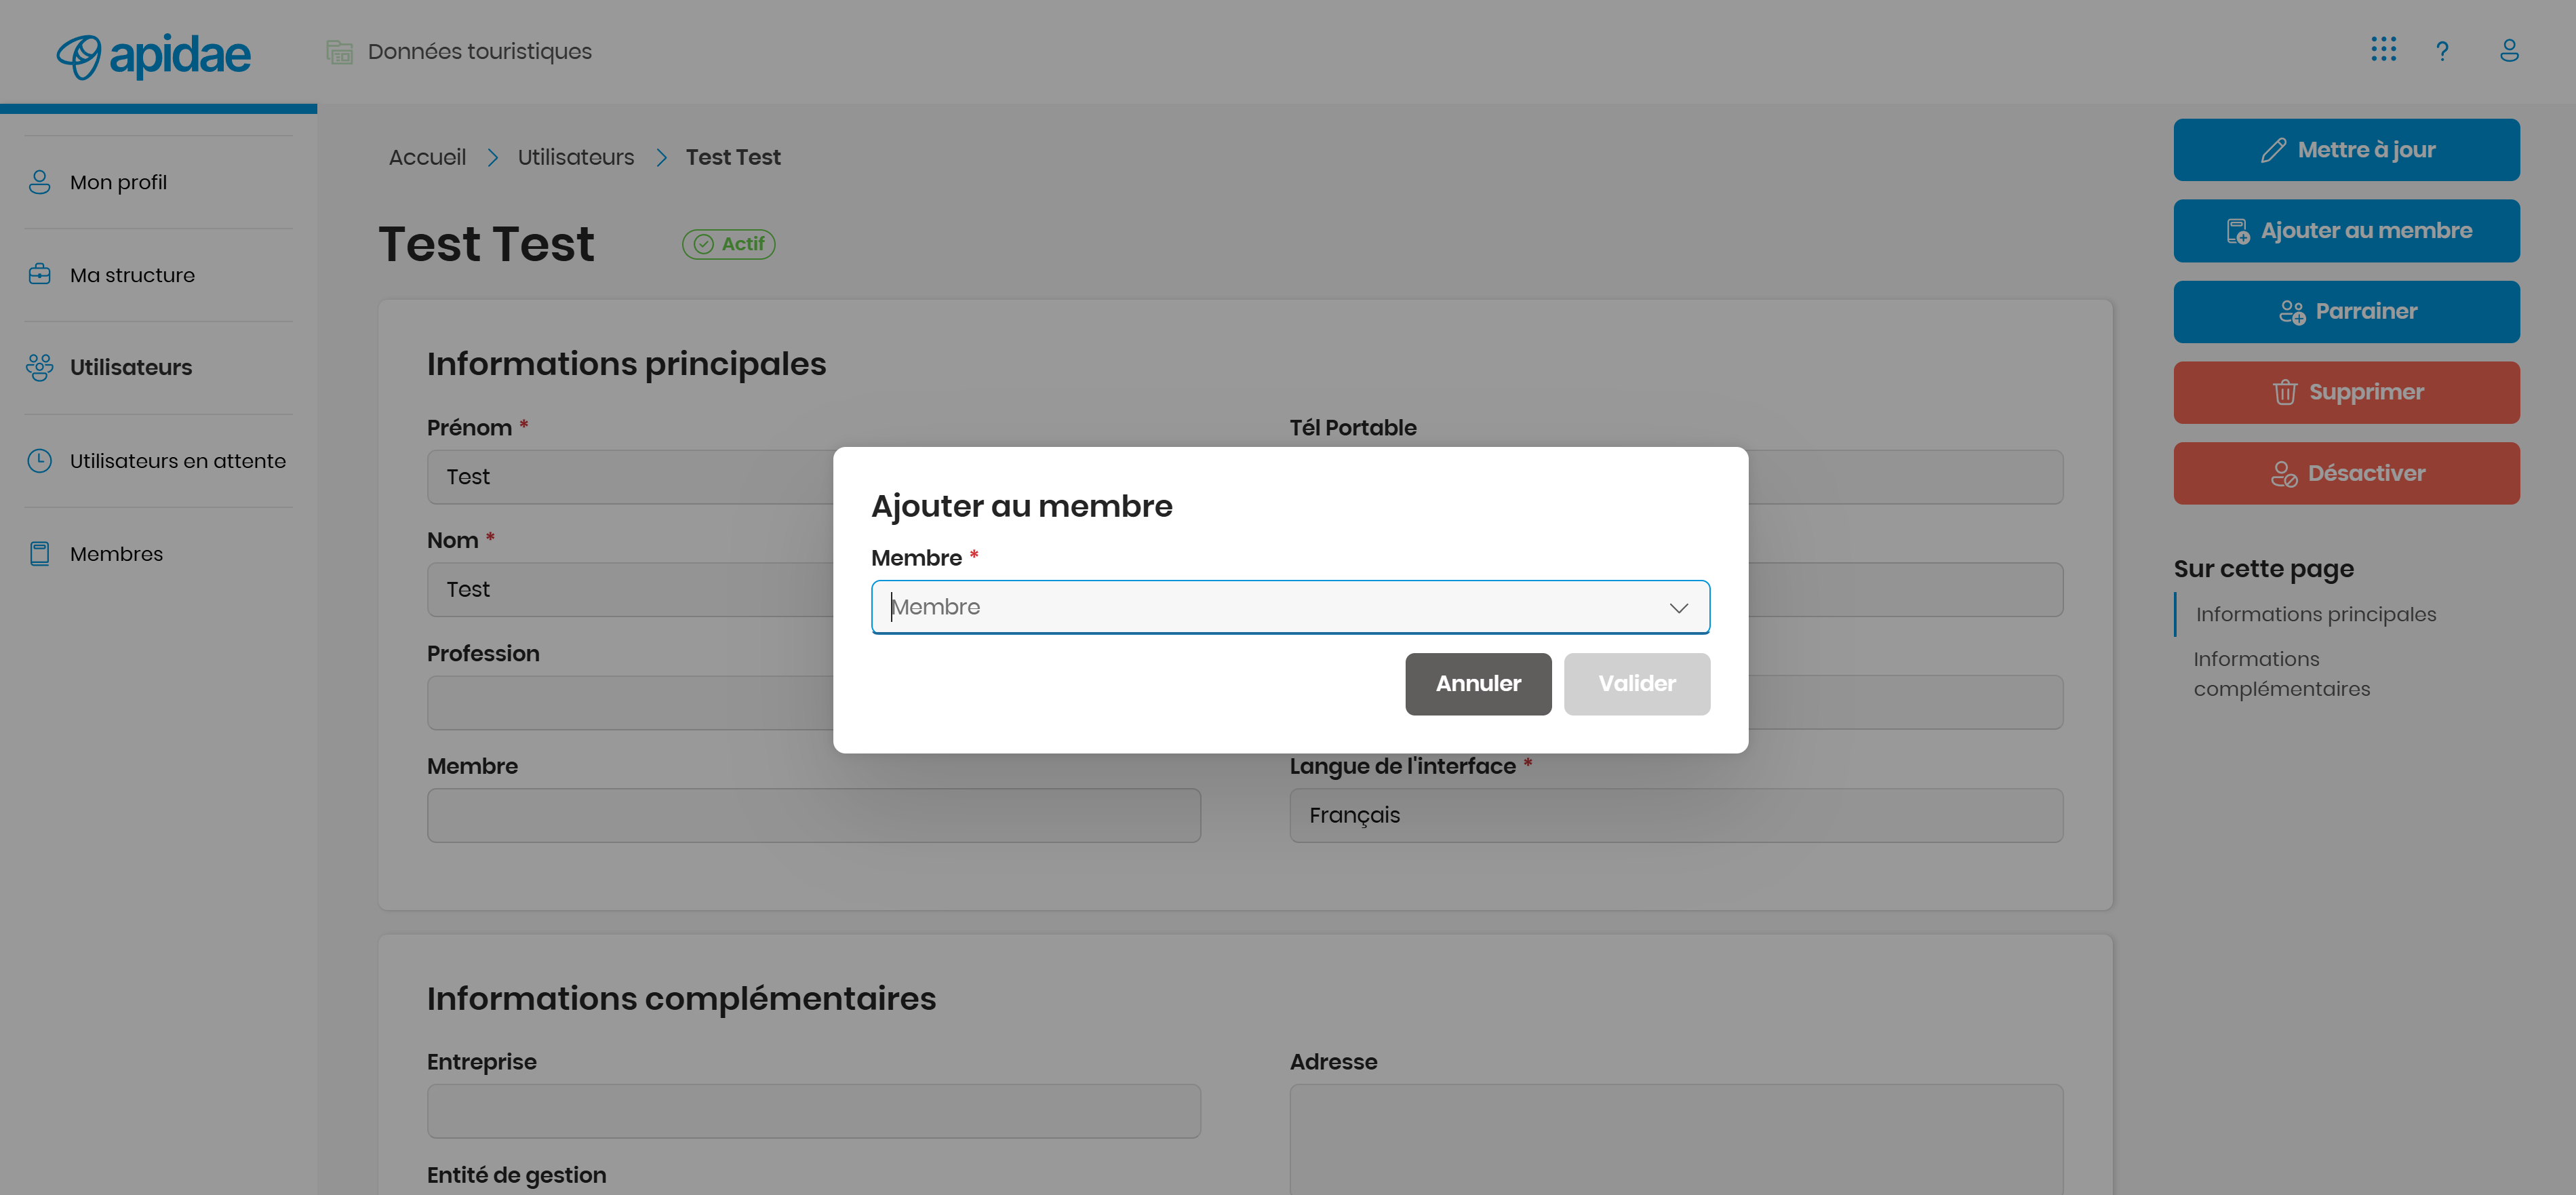Jump to Informations complémentaires anchor link
Image resolution: width=2576 pixels, height=1195 pixels.
pyautogui.click(x=2282, y=674)
